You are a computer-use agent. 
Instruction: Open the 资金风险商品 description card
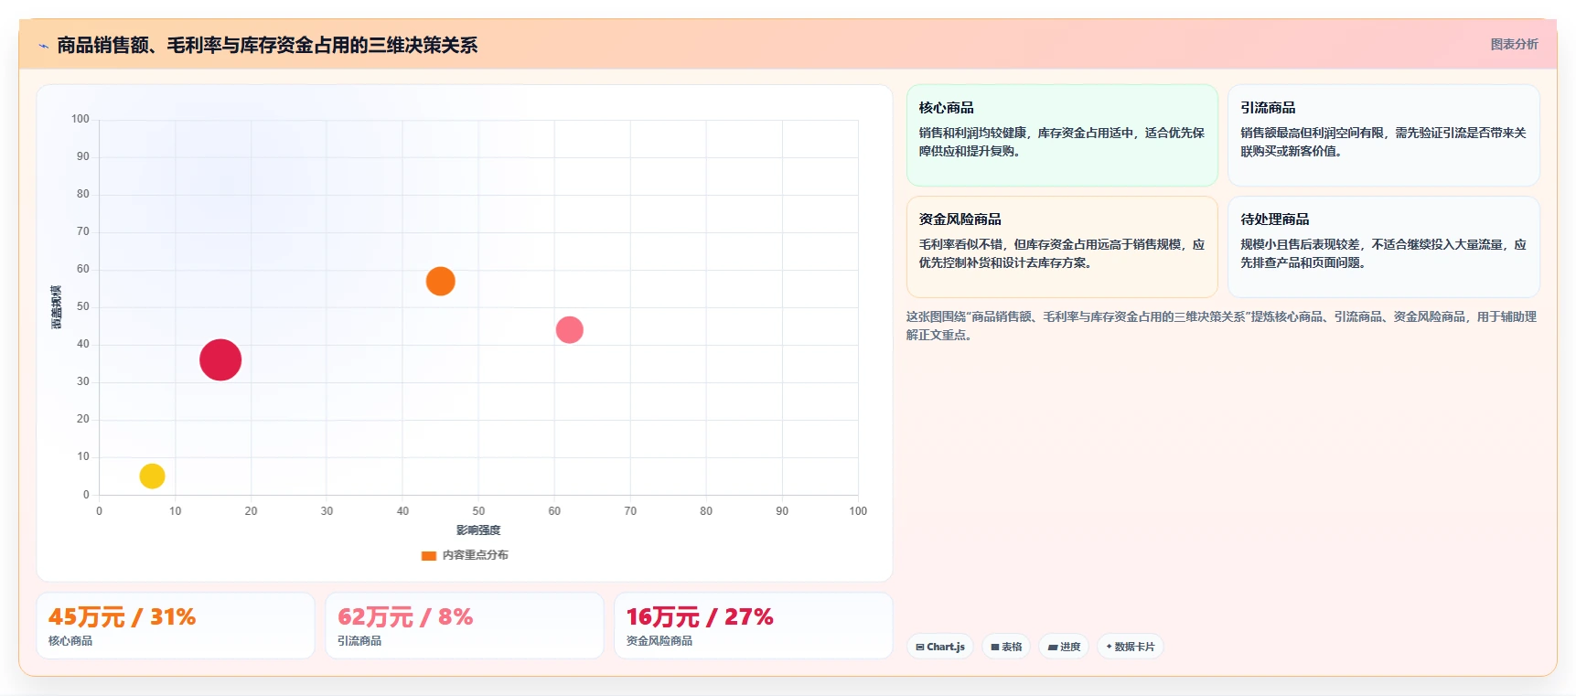click(1062, 247)
